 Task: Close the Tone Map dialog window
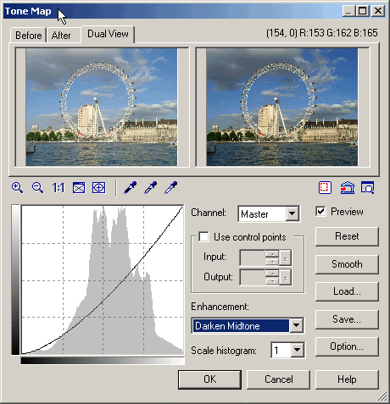377,11
